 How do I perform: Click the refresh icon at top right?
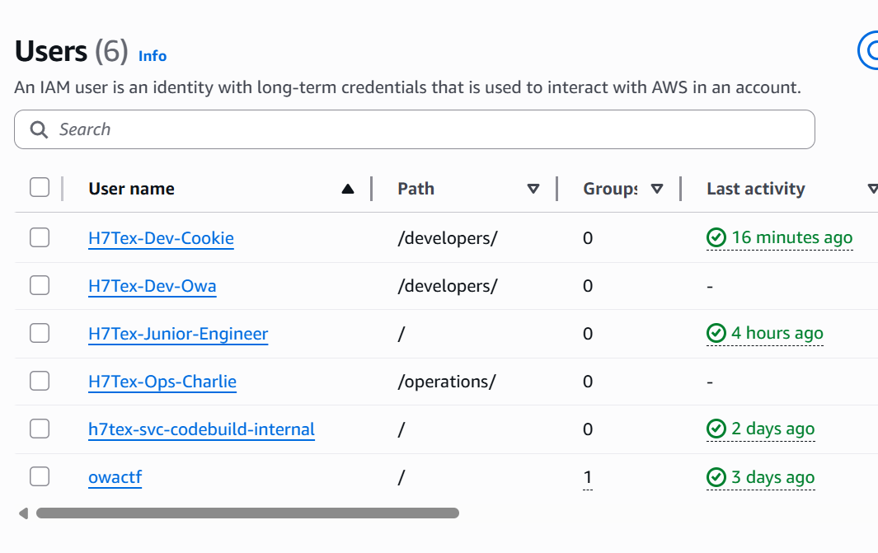point(871,51)
